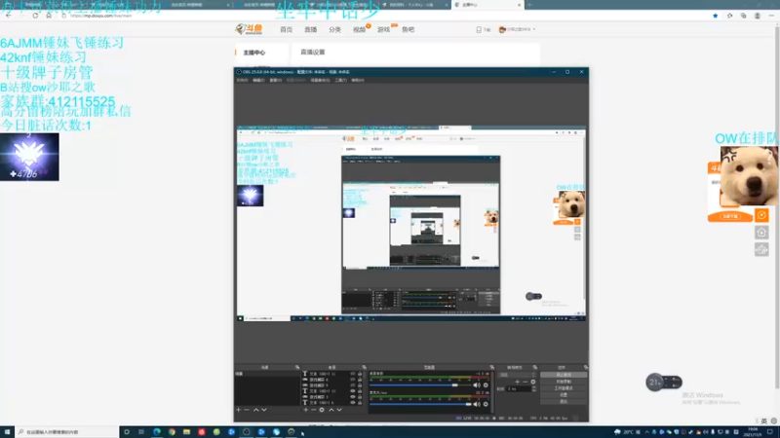Open 文件 menu in OBS menu bar
780x438 pixels.
pyautogui.click(x=242, y=80)
